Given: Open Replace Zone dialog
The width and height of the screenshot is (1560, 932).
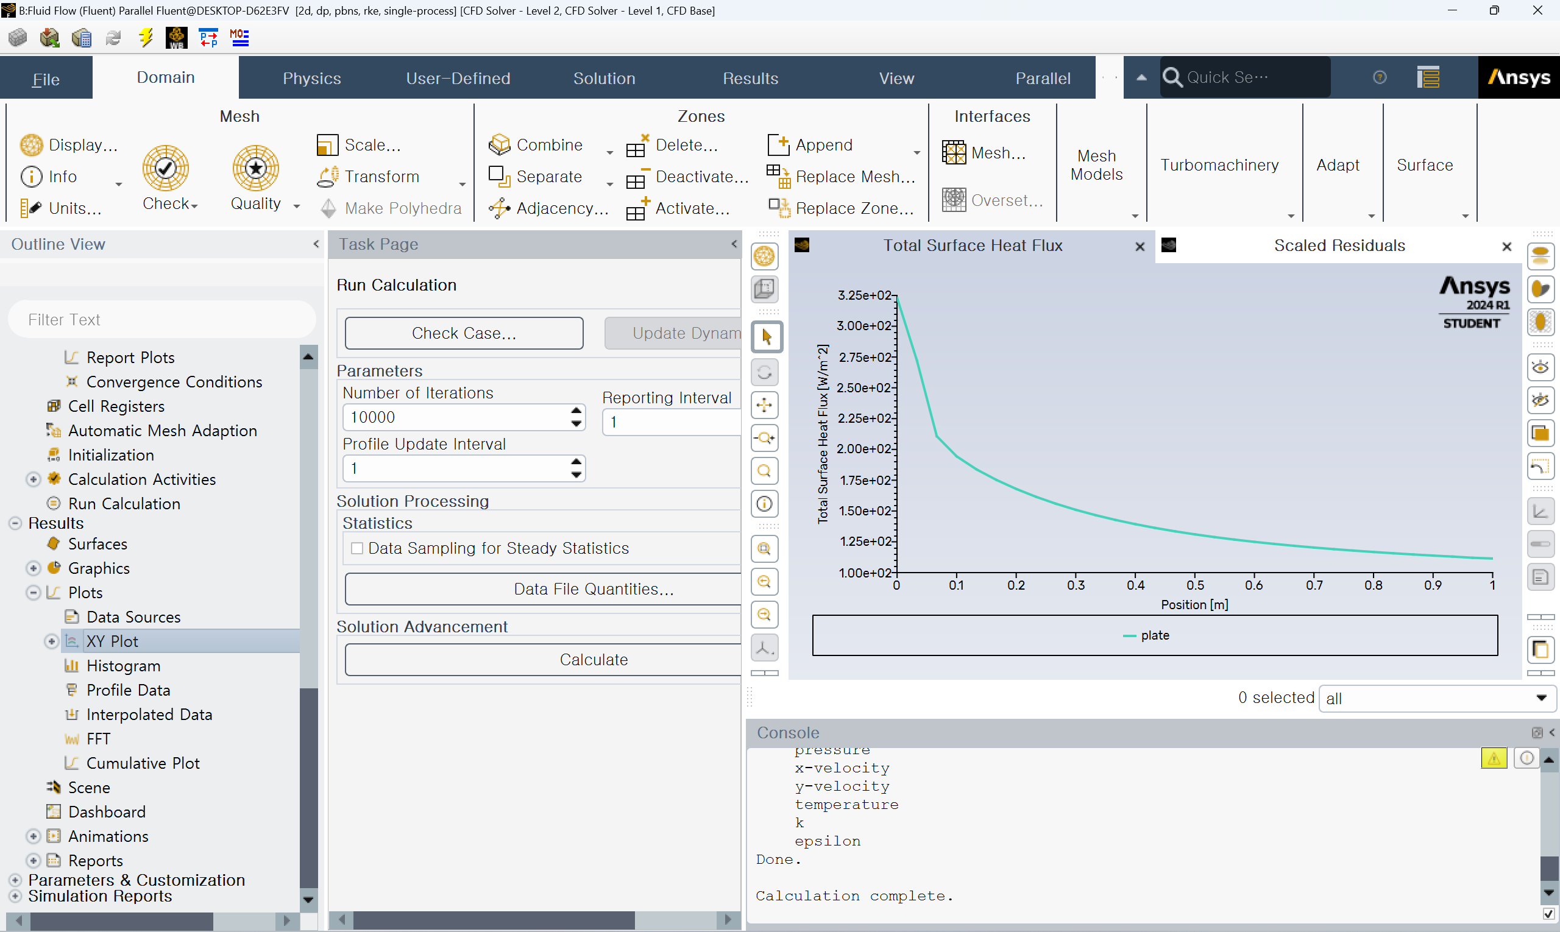Looking at the screenshot, I should coord(842,208).
